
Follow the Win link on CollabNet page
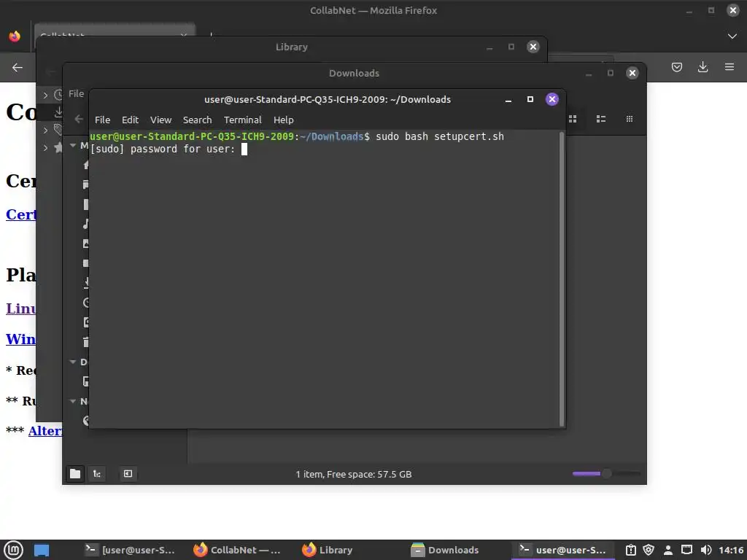coord(20,339)
